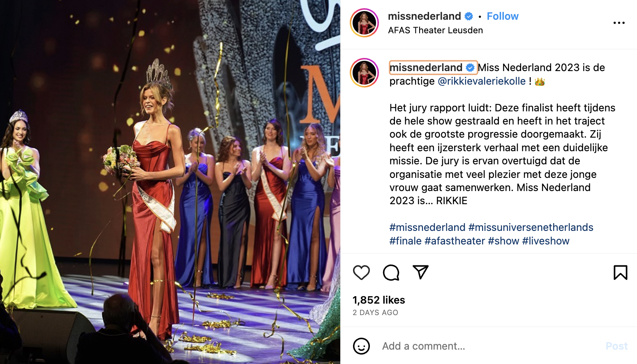
Task: View the 1,852 likes list
Action: tap(379, 300)
